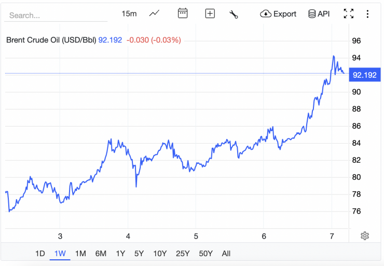This screenshot has height=266, width=384.
Task: Open the wrench tools icon
Action: [x=234, y=14]
